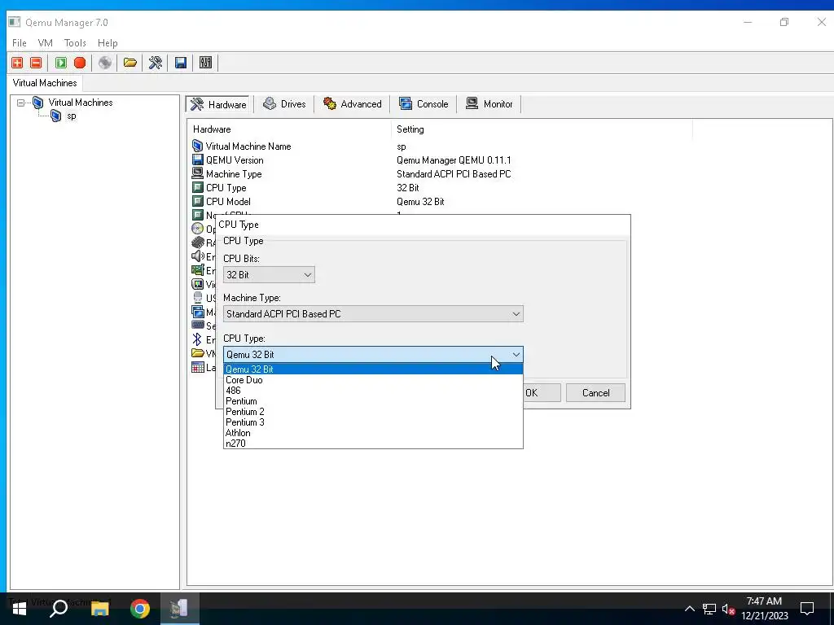
Task: Start VM with green play toolbar icon
Action: (x=61, y=63)
